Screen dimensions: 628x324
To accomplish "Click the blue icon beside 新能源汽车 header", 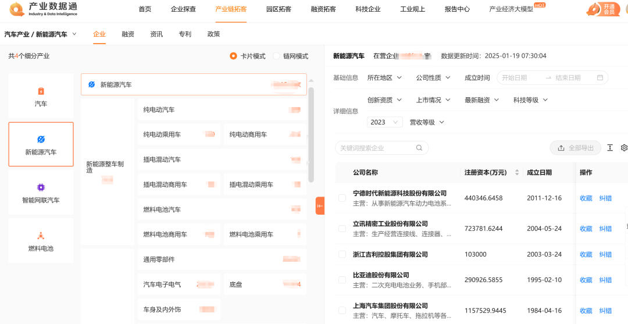I will click(x=91, y=84).
